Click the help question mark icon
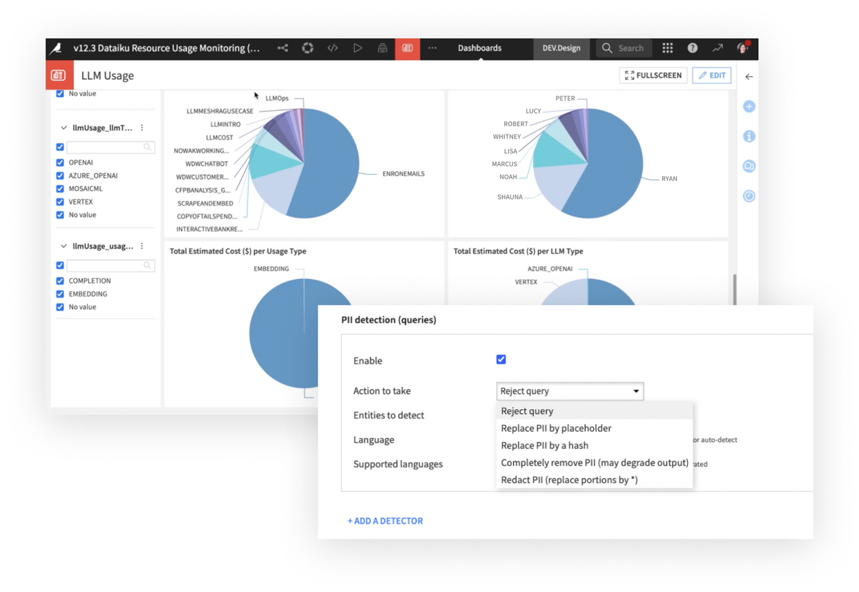 (693, 48)
